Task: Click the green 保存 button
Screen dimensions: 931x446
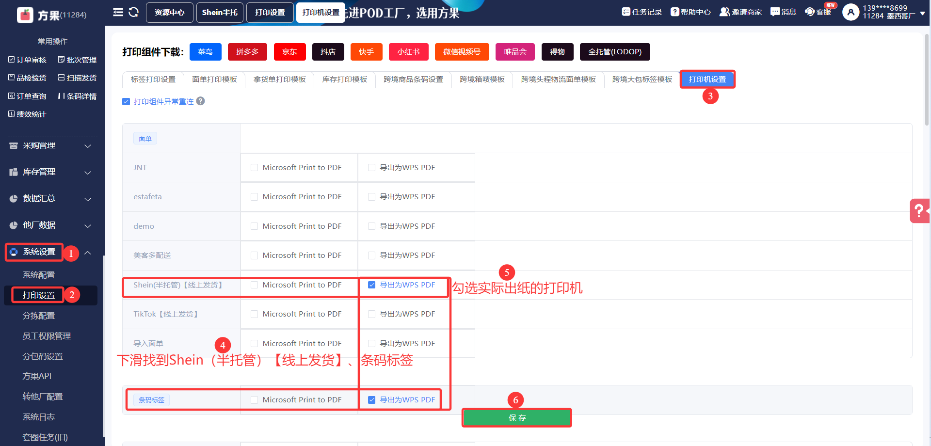Action: [x=517, y=418]
